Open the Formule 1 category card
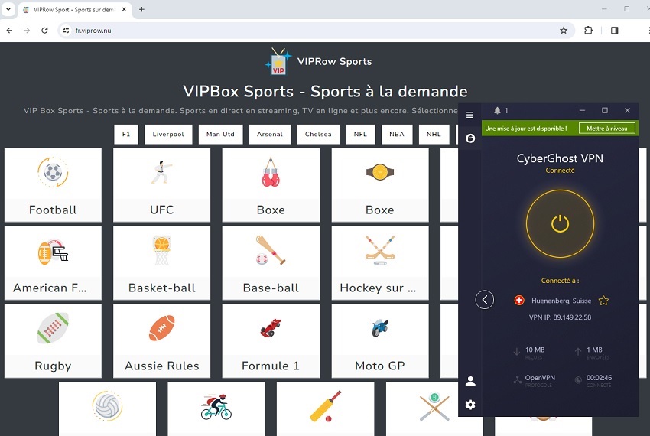Viewport: 650px width, 436px height. tap(271, 341)
